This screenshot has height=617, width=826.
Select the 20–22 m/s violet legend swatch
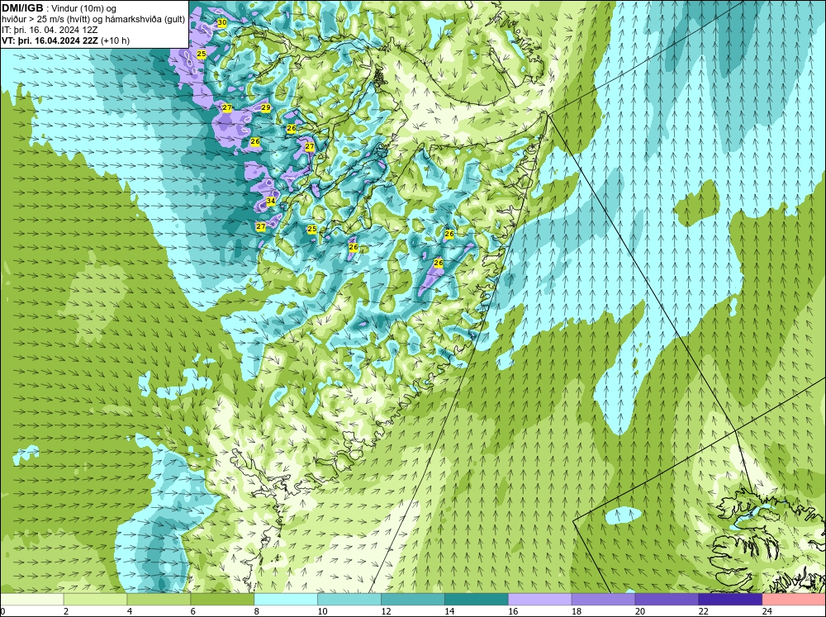pyautogui.click(x=667, y=599)
